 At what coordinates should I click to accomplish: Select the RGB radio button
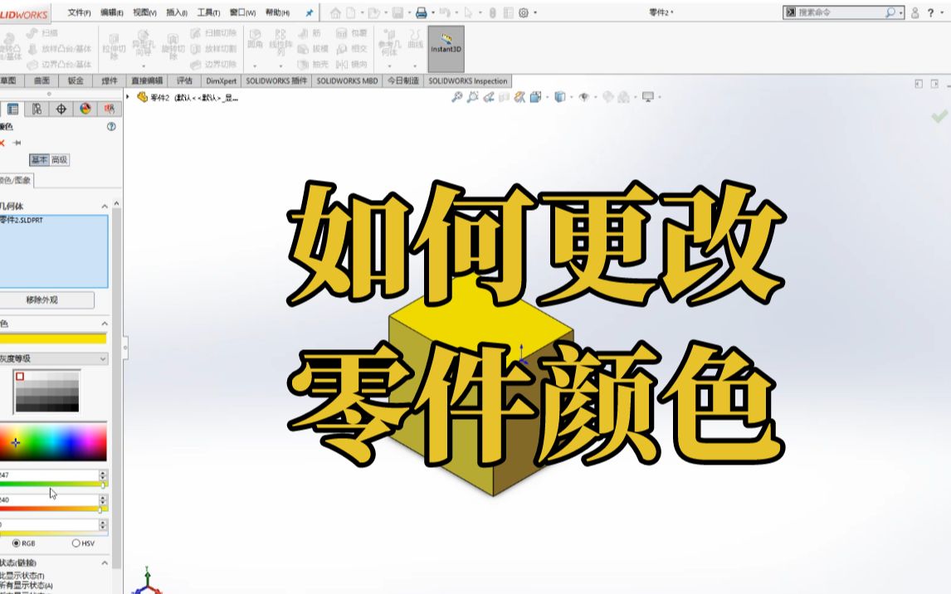17,543
